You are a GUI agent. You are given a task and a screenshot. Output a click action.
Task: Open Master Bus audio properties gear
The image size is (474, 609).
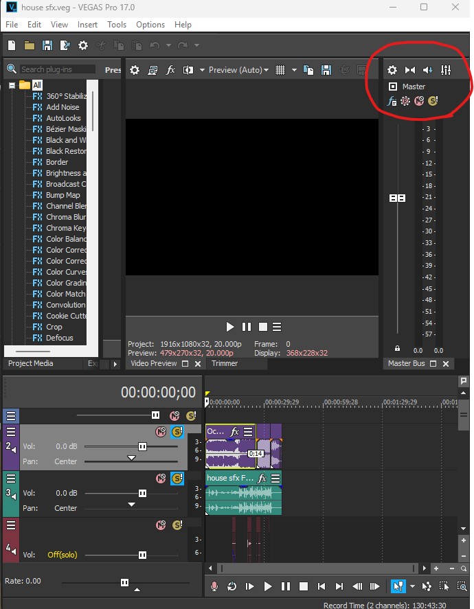pos(392,70)
